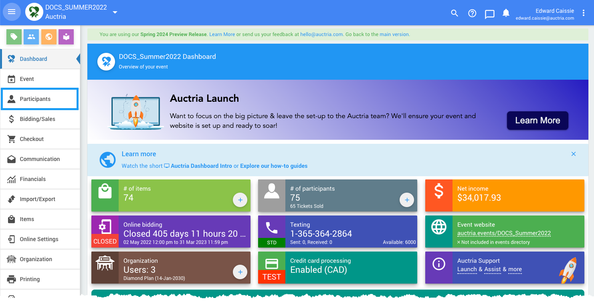The height and width of the screenshot is (308, 594).
Task: Open the help question mark icon
Action: coord(472,13)
